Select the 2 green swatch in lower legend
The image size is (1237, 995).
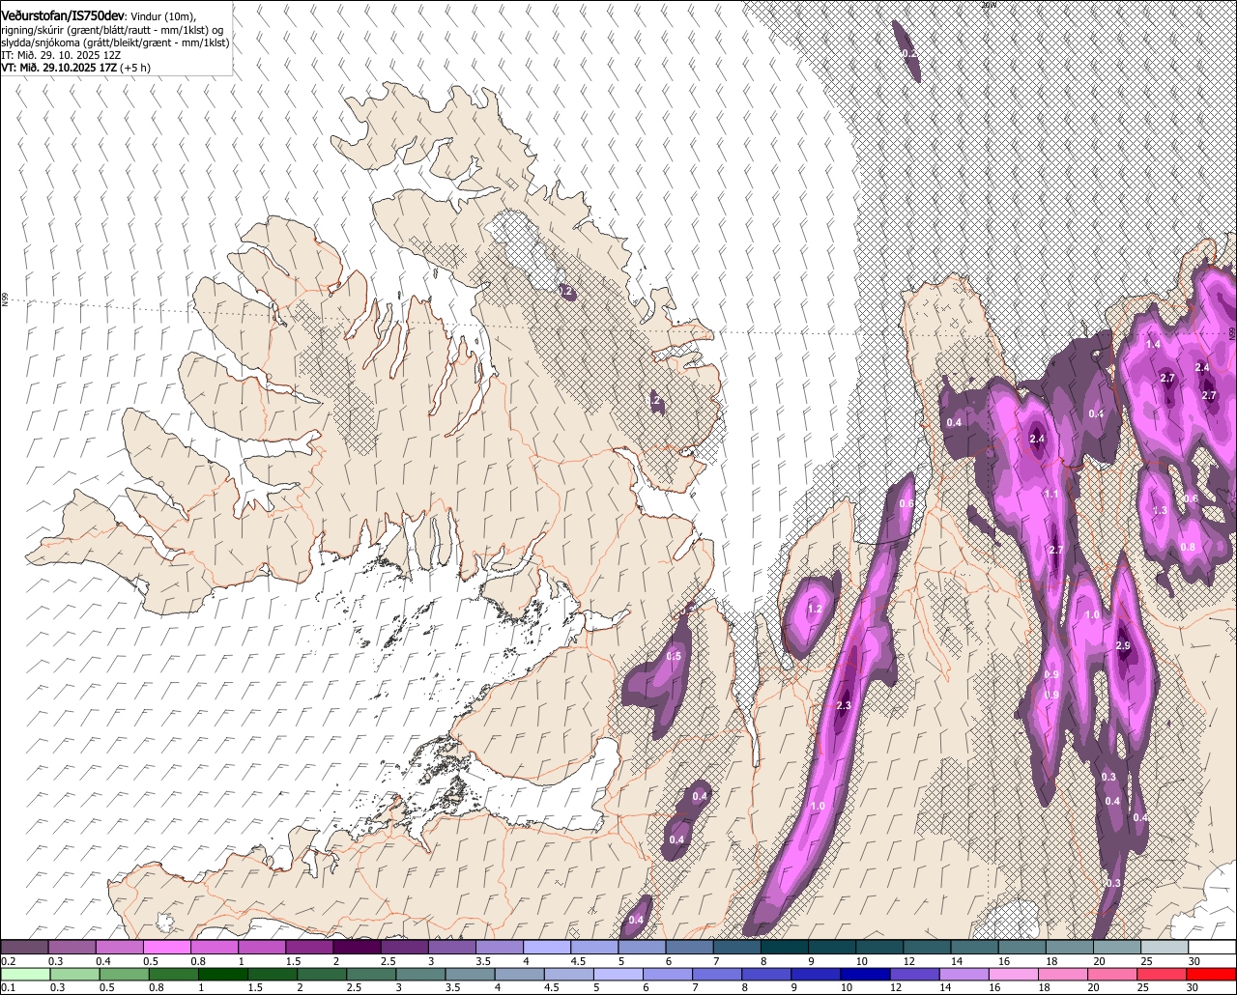click(321, 975)
